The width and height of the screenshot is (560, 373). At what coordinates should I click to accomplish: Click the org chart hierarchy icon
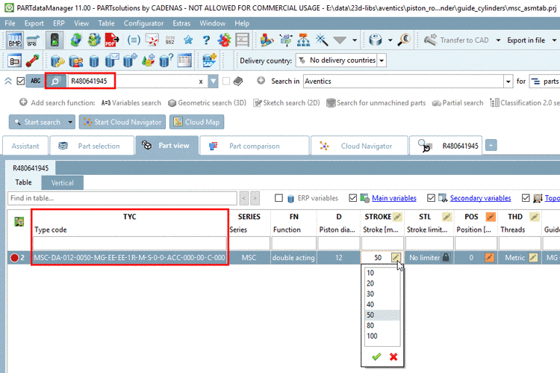303,40
